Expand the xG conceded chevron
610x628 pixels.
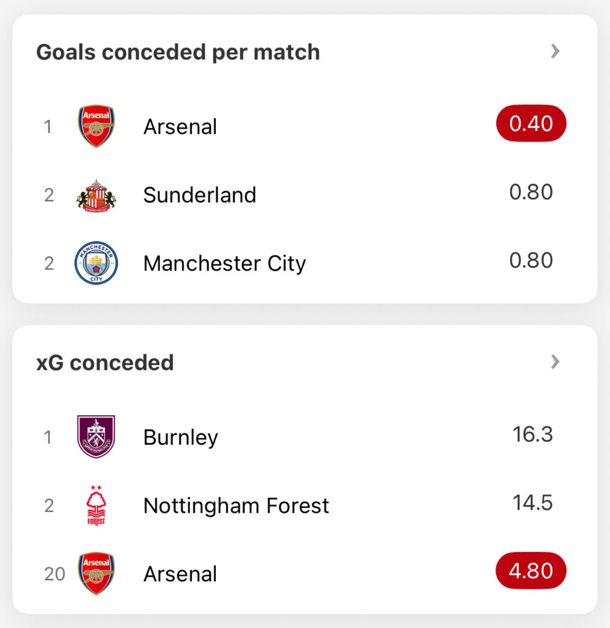click(555, 362)
